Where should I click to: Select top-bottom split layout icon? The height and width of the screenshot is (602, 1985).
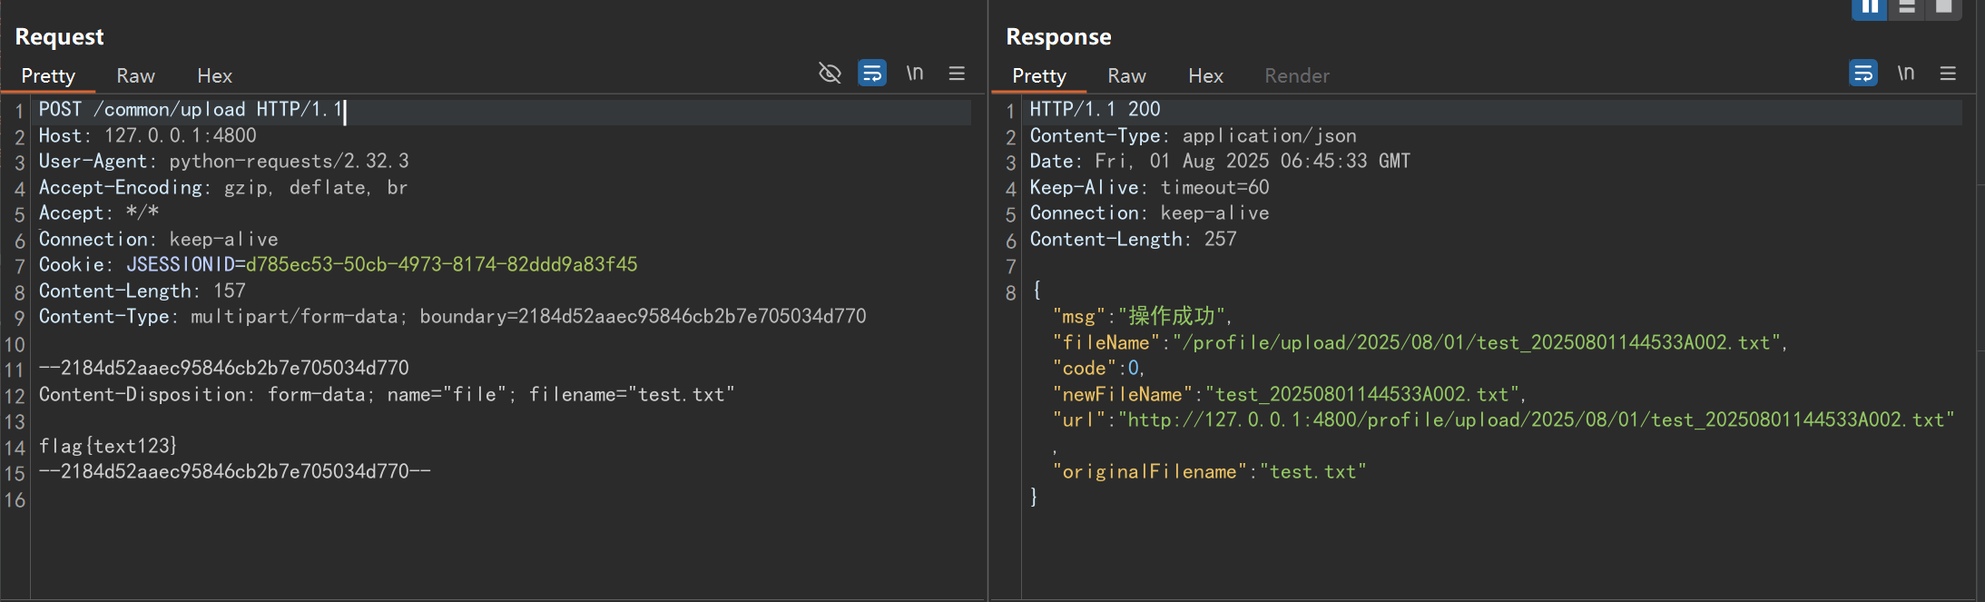(1907, 8)
